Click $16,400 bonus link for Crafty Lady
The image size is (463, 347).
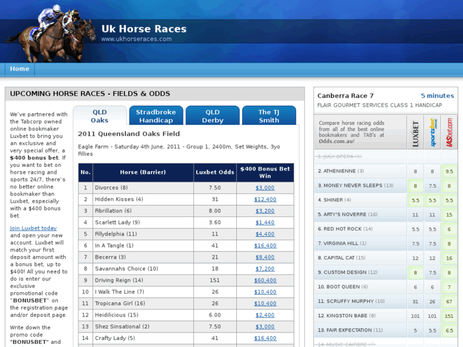[265, 338]
